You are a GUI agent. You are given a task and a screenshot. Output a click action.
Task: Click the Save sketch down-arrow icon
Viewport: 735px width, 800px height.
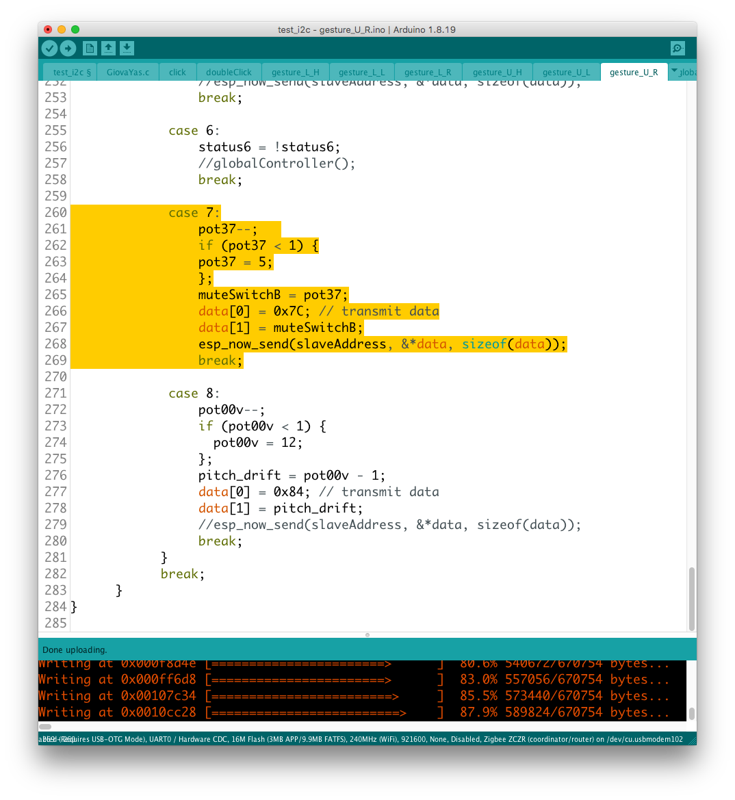click(x=127, y=48)
